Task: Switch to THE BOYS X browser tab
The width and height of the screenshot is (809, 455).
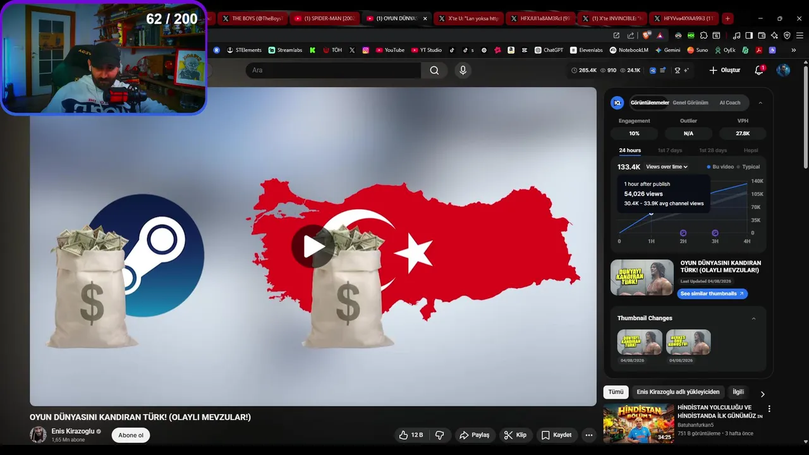Action: coord(252,18)
